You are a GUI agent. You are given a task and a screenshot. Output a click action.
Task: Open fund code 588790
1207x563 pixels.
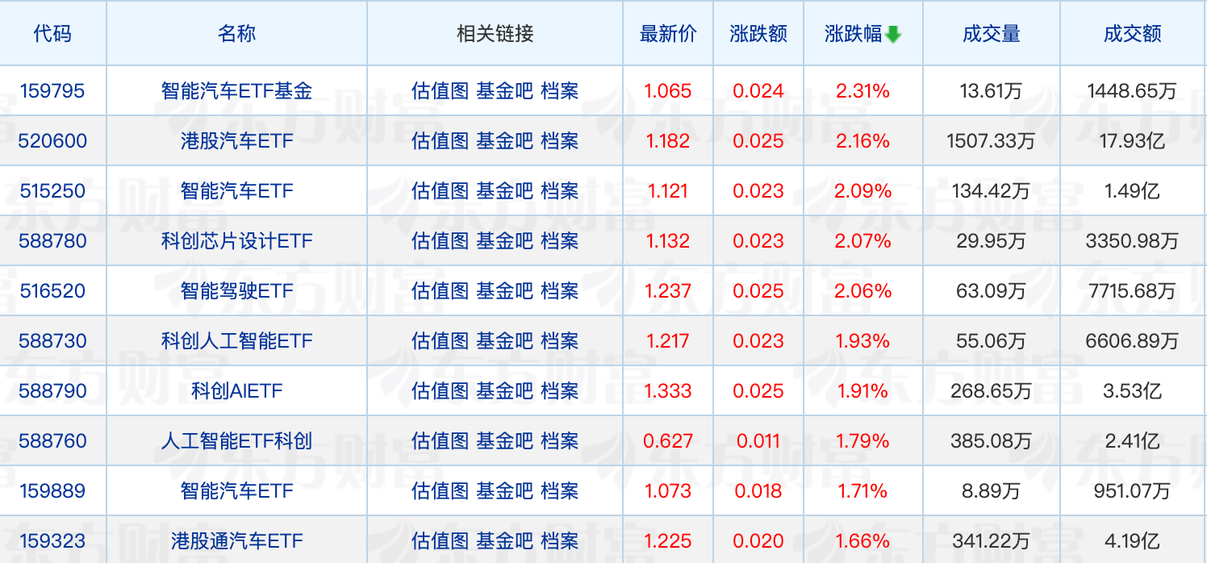pyautogui.click(x=52, y=391)
